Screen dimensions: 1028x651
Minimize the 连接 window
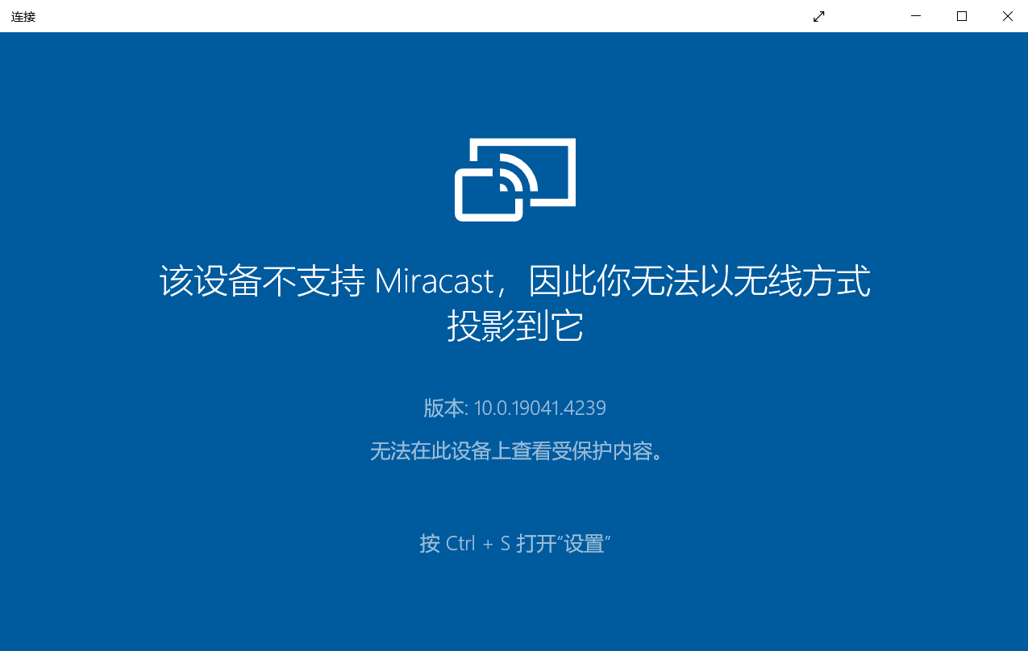coord(916,16)
